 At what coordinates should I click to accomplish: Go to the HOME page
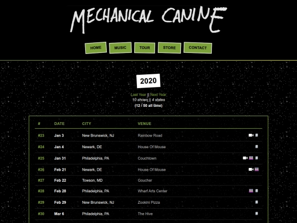tap(96, 48)
